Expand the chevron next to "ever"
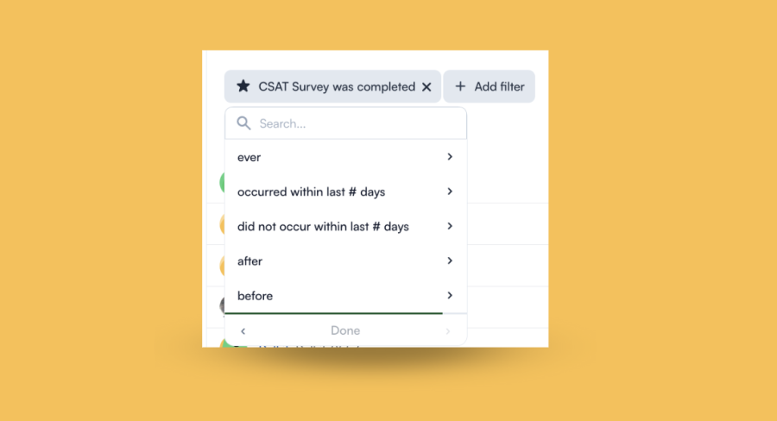777x421 pixels. pyautogui.click(x=450, y=156)
